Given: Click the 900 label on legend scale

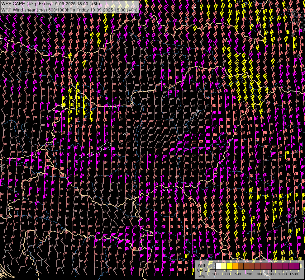Looking at the screenshot, I should click(260, 274).
